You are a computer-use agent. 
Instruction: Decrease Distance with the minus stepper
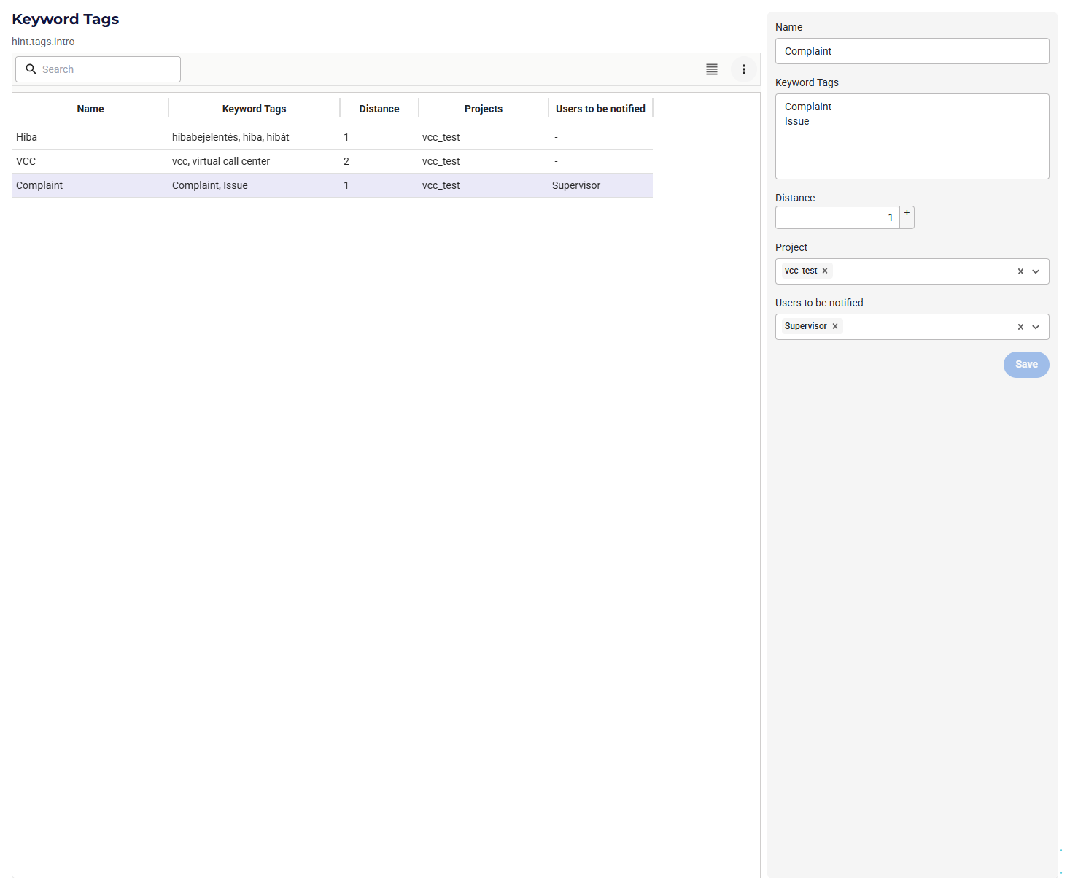point(907,222)
